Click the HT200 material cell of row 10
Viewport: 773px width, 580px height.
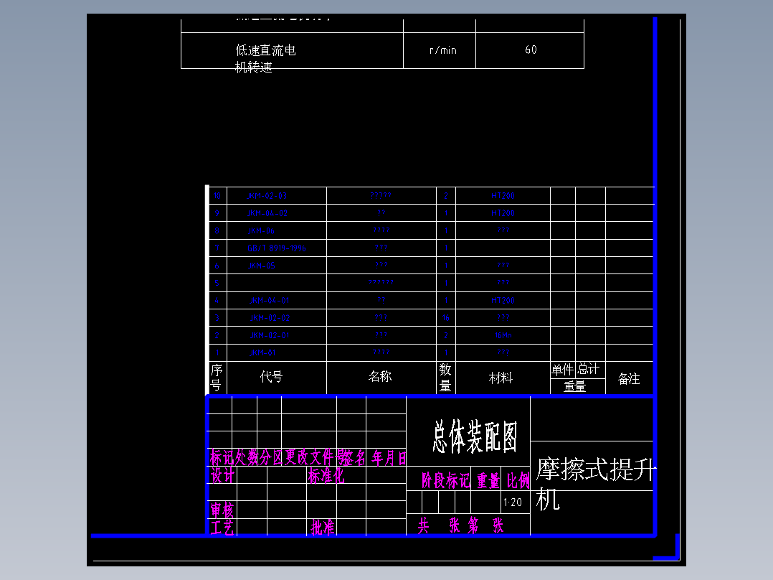502,195
